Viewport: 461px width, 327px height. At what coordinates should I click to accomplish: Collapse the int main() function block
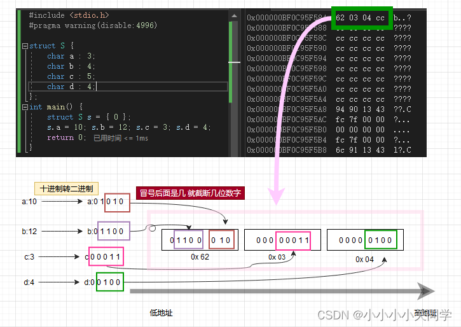pyautogui.click(x=25, y=107)
